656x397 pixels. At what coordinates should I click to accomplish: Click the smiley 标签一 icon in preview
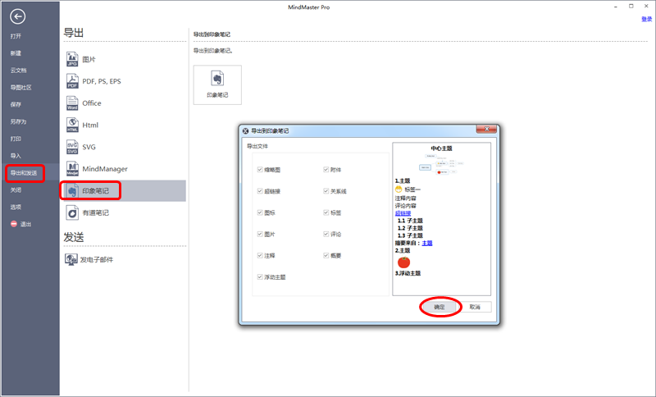point(399,189)
